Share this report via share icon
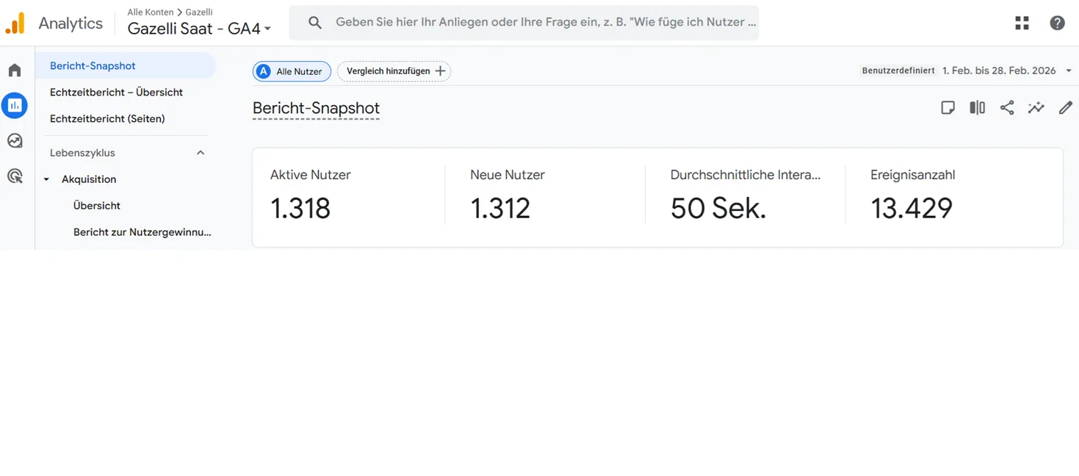 (x=1007, y=108)
